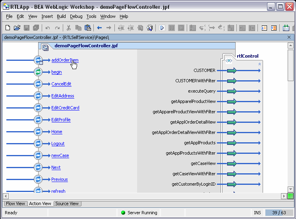Click the Save toolbar icon
Image resolution: width=296 pixels, height=219 pixels.
27,28
